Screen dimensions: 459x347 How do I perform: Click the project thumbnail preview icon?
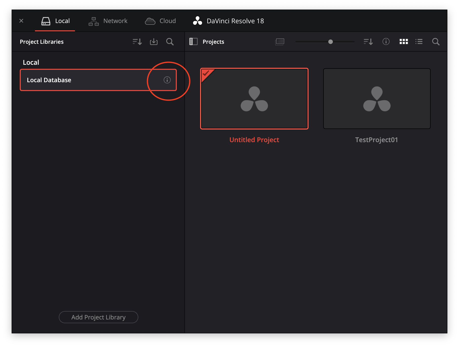(x=280, y=42)
